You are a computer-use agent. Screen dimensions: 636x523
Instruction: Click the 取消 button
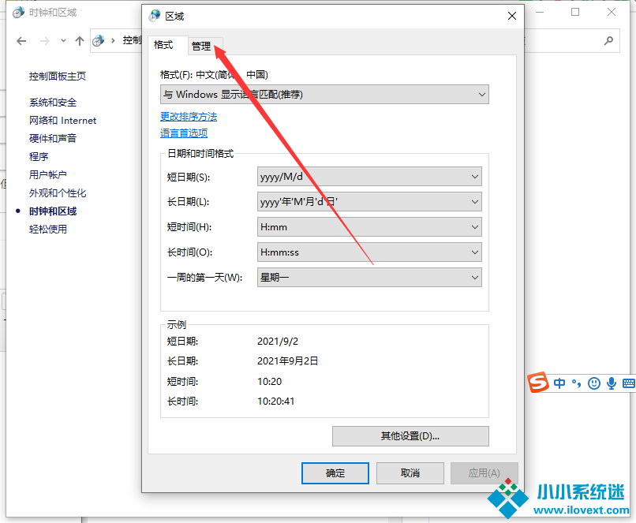click(x=410, y=473)
